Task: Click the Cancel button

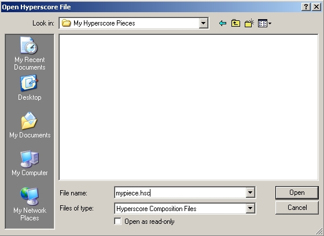Action: [297, 208]
